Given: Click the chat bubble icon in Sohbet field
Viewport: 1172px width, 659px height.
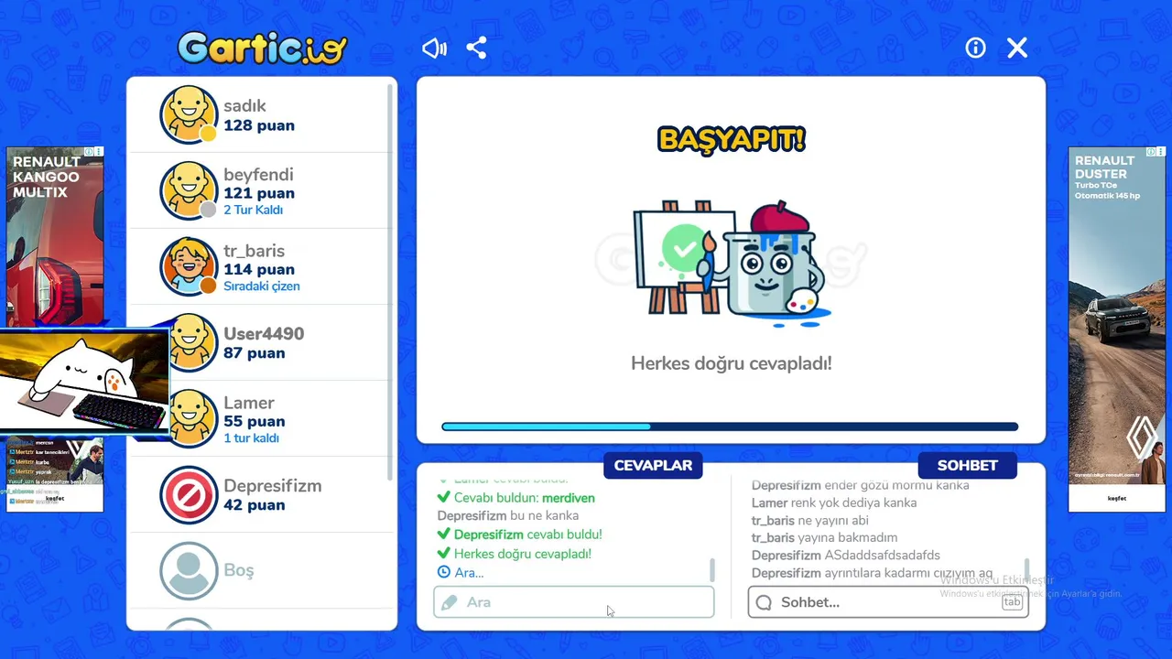Looking at the screenshot, I should pos(764,602).
